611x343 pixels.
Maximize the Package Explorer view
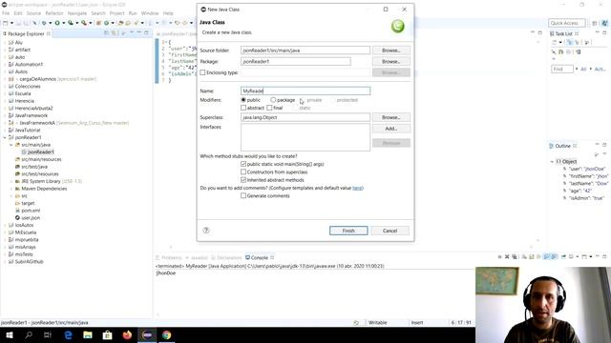[146, 33]
